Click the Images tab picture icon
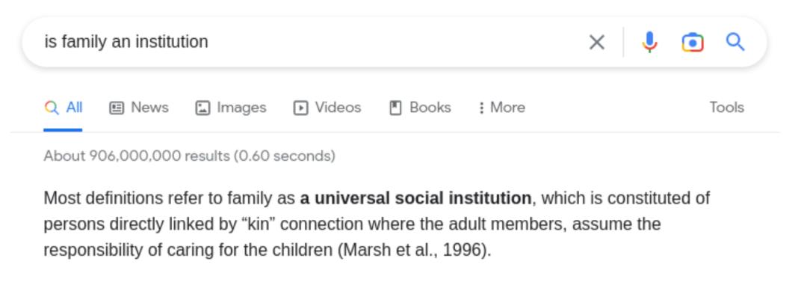Viewport: 807px width, 282px height. pyautogui.click(x=202, y=108)
